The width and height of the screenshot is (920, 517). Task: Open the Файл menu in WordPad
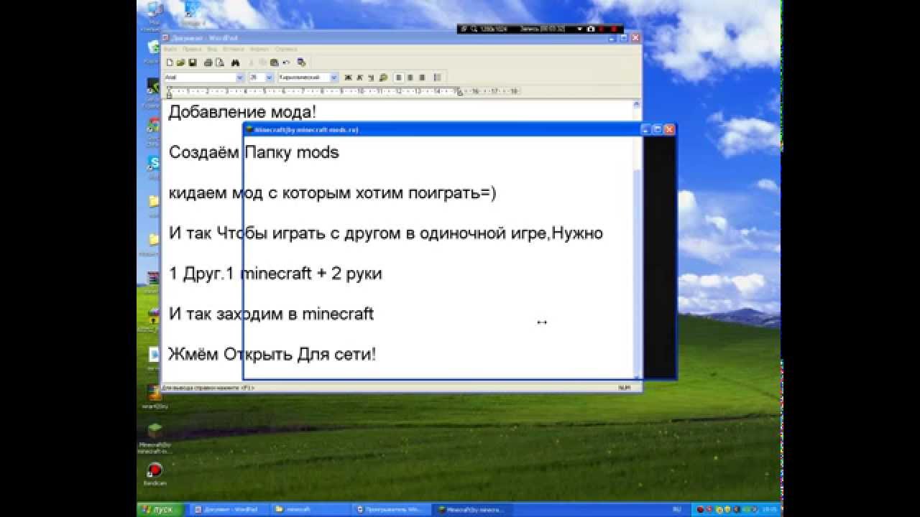[x=170, y=49]
